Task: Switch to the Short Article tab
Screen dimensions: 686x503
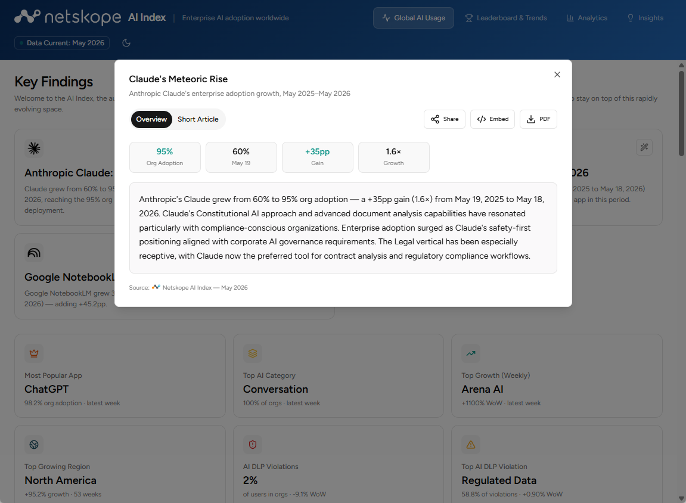Action: (x=198, y=119)
